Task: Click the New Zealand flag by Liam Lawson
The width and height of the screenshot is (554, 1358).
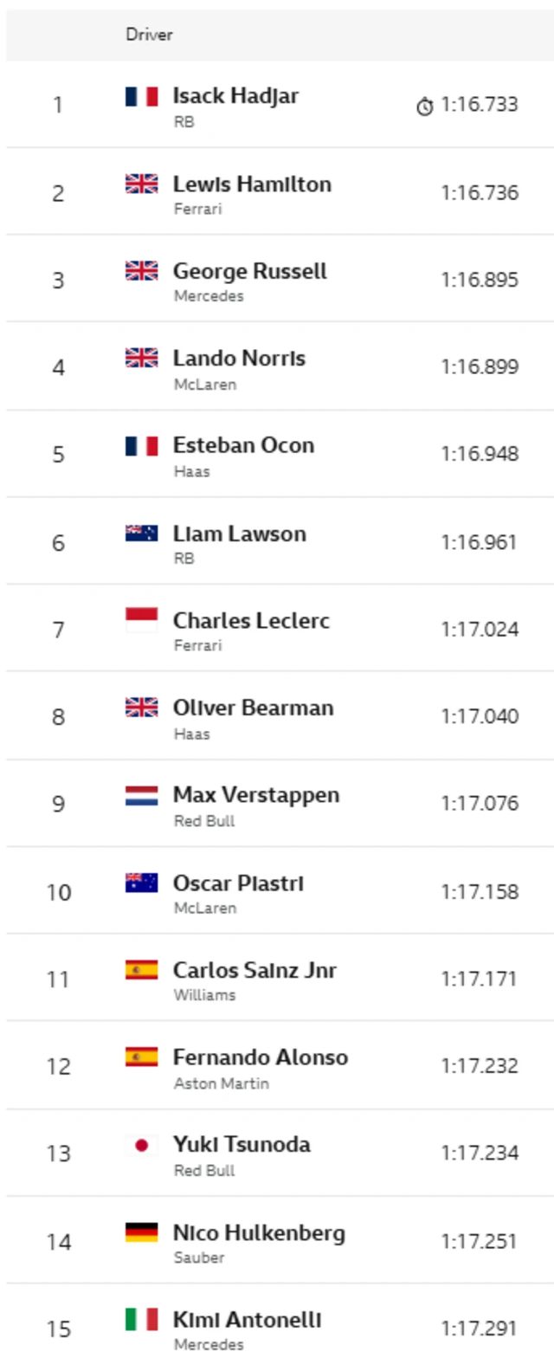Action: [x=141, y=533]
